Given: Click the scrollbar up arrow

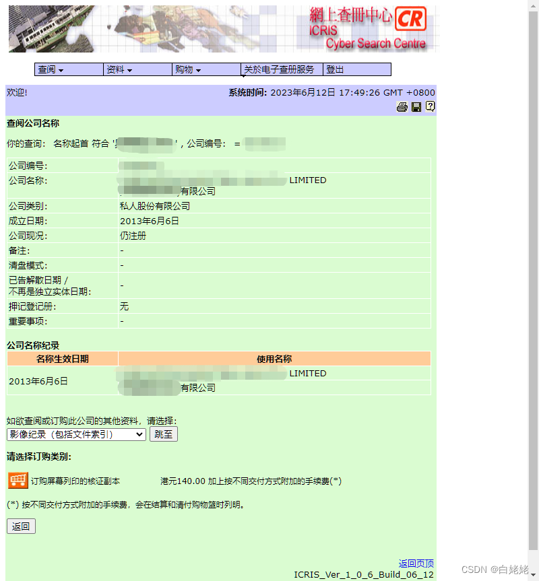Looking at the screenshot, I should [533, 5].
